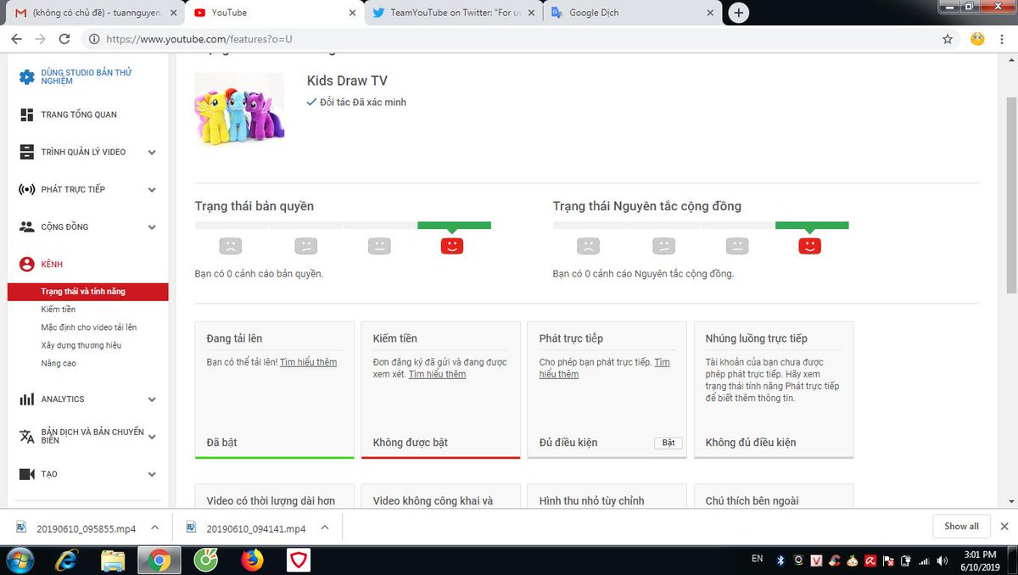Switch to the TeamYouTube Twitter tab
The image size is (1018, 575).
tap(452, 13)
